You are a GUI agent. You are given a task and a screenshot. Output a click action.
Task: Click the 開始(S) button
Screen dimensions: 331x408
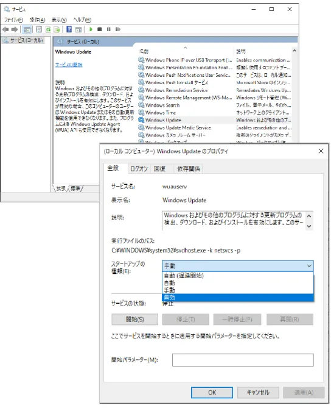point(134,320)
